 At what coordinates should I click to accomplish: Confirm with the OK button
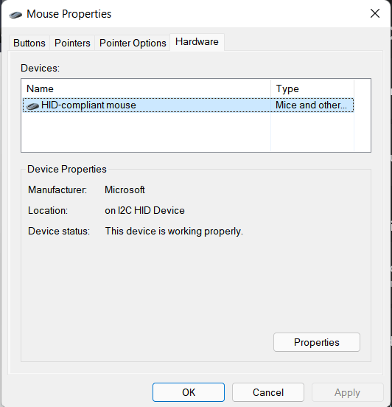pyautogui.click(x=189, y=392)
